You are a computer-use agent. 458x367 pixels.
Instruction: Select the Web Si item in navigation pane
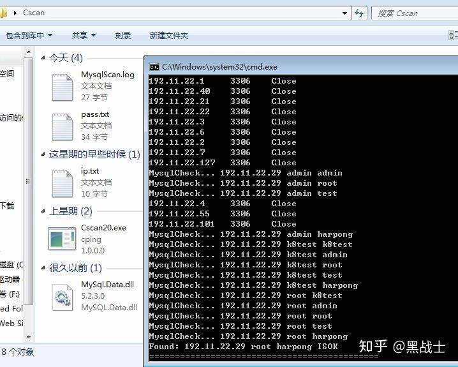point(11,323)
